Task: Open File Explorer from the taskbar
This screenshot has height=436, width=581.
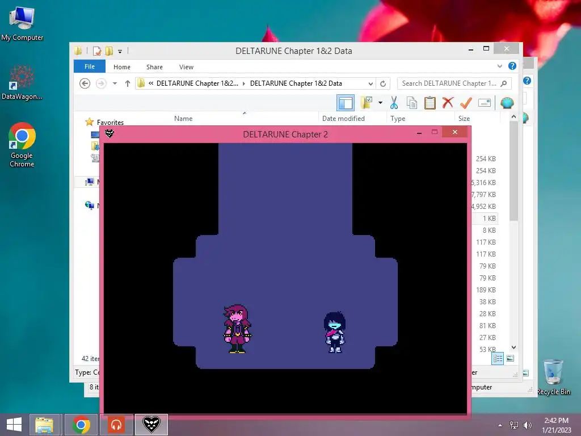Action: 44,425
